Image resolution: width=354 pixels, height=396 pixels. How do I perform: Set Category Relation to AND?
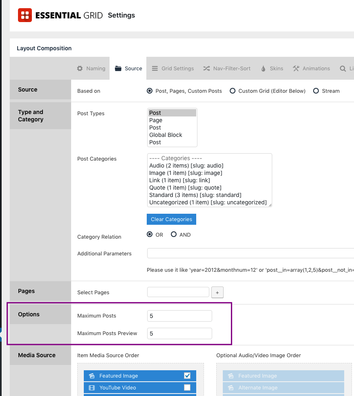[x=174, y=234]
